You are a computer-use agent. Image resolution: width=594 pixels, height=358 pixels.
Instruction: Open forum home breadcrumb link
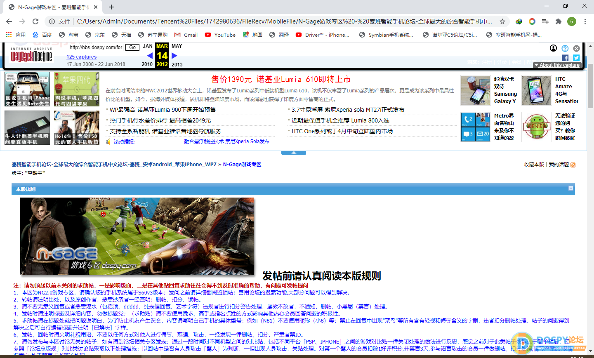pos(114,164)
